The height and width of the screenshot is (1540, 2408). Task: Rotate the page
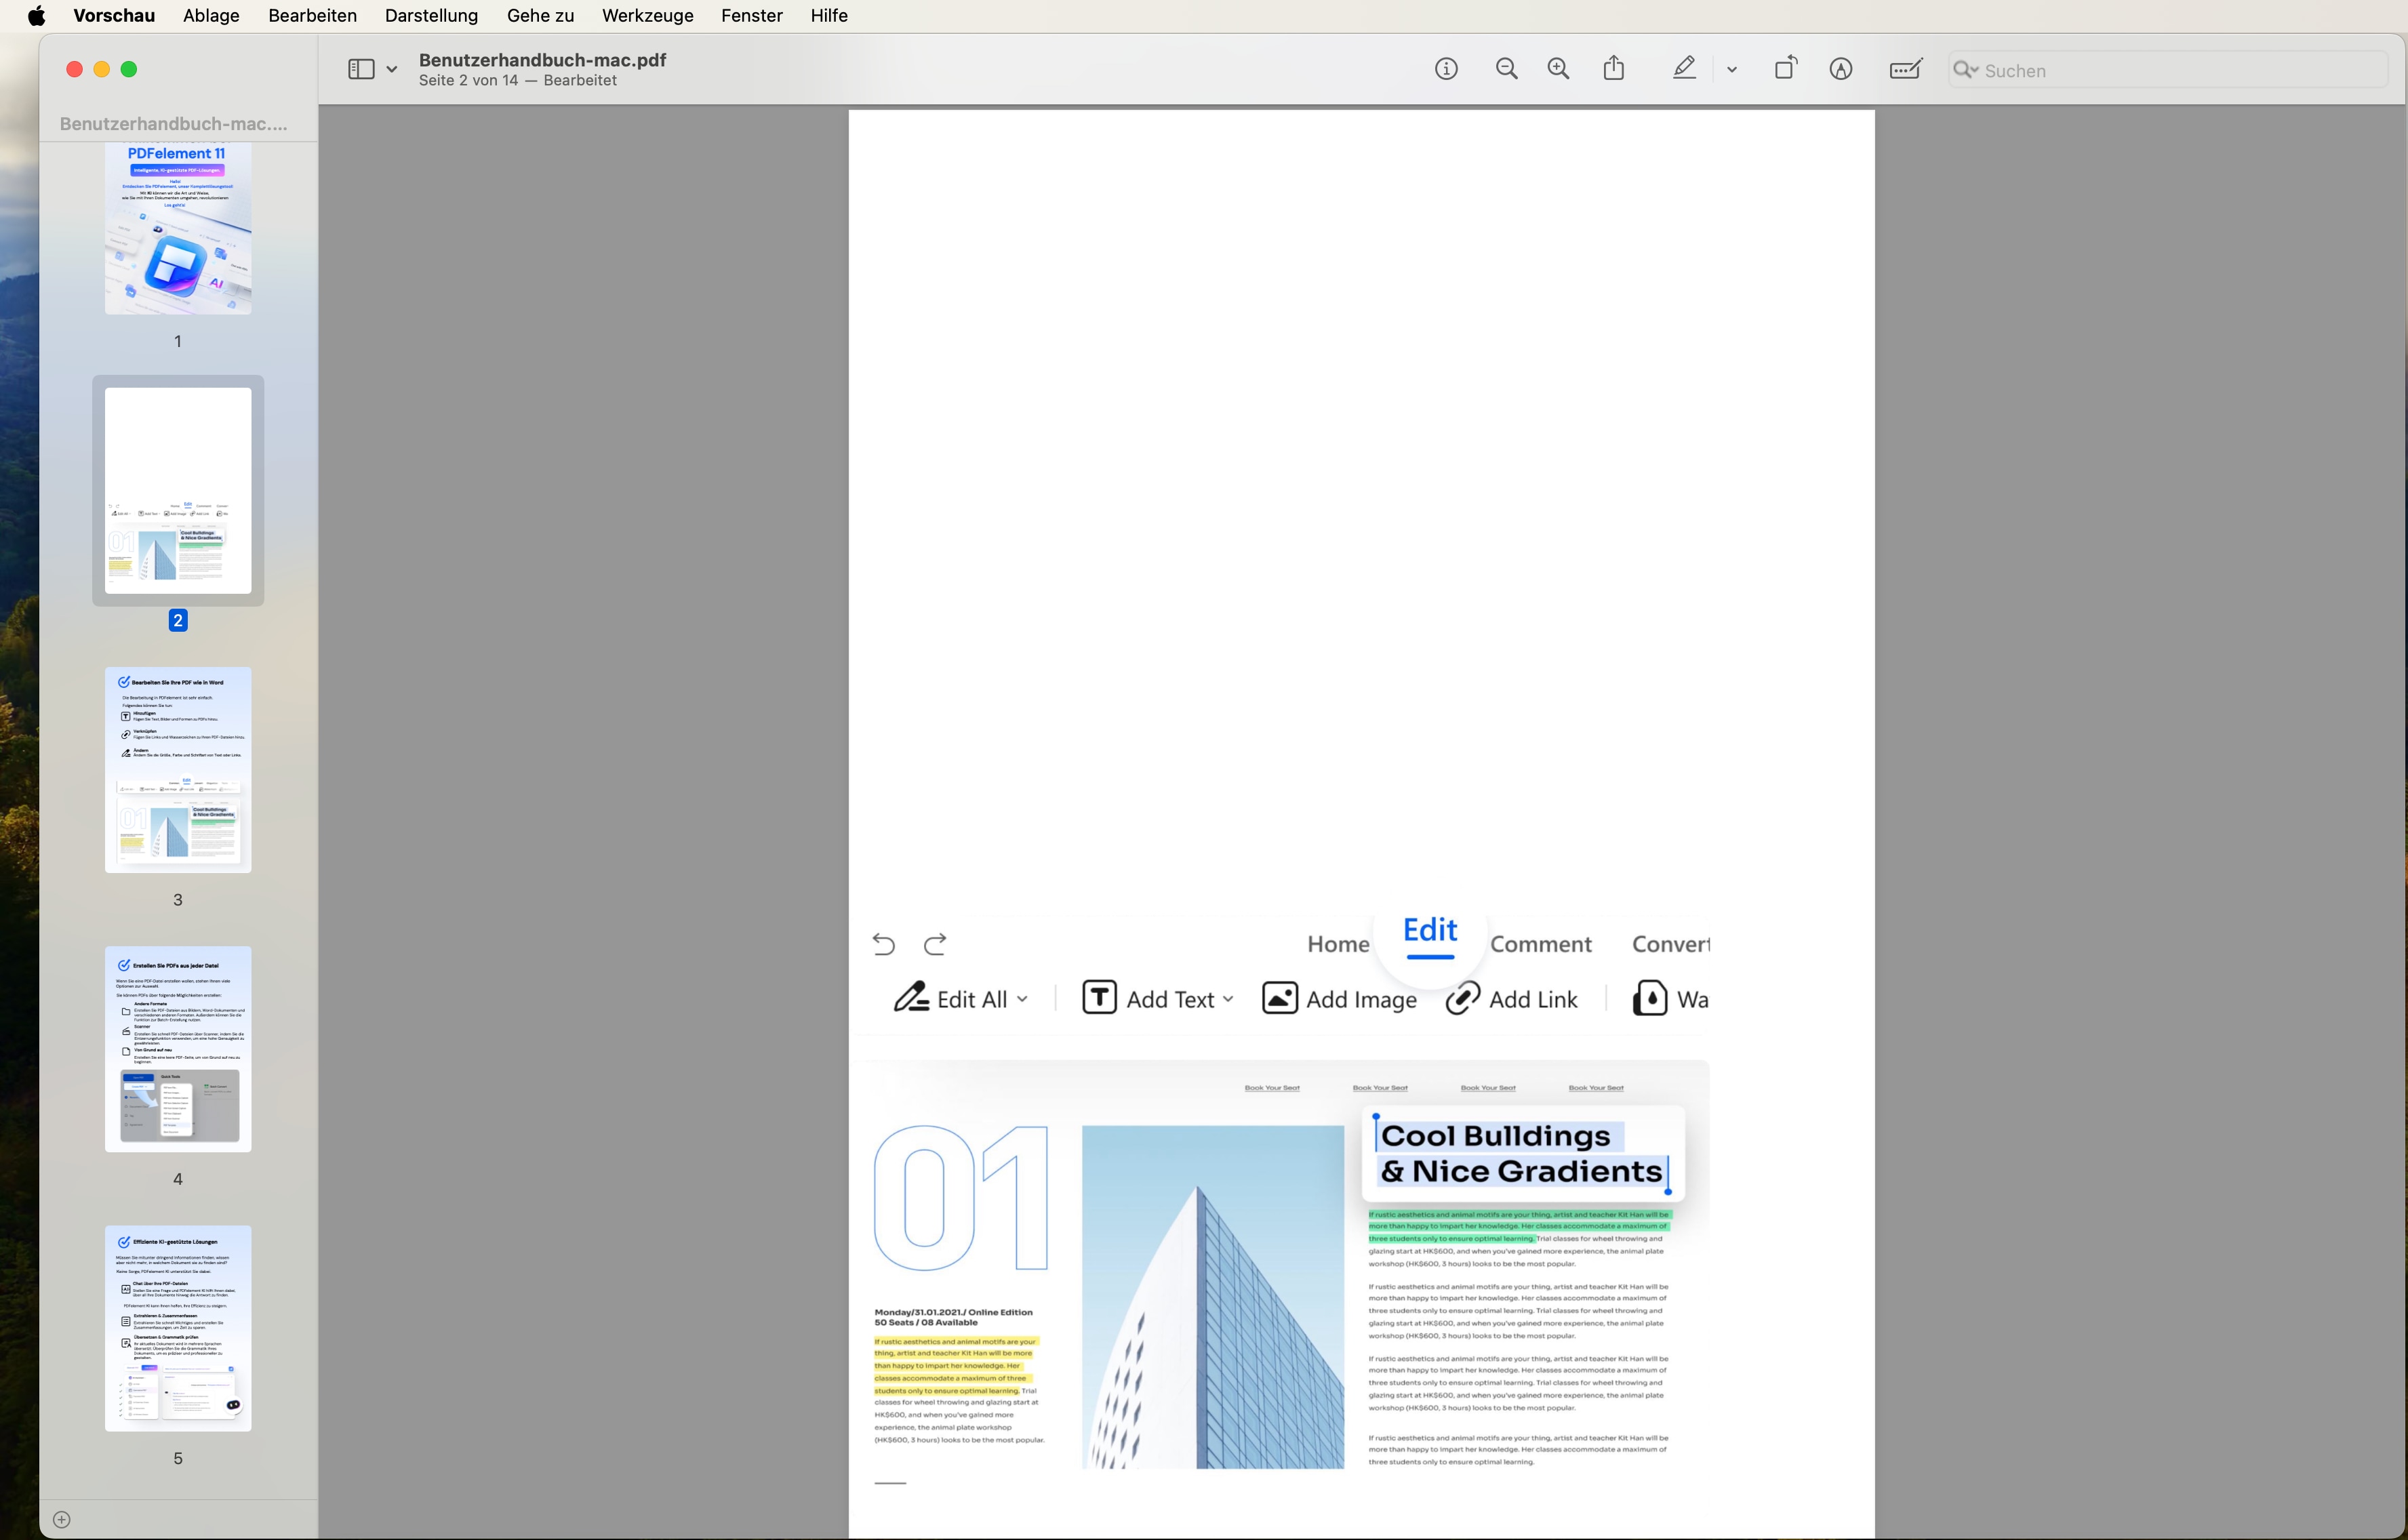coord(1786,68)
